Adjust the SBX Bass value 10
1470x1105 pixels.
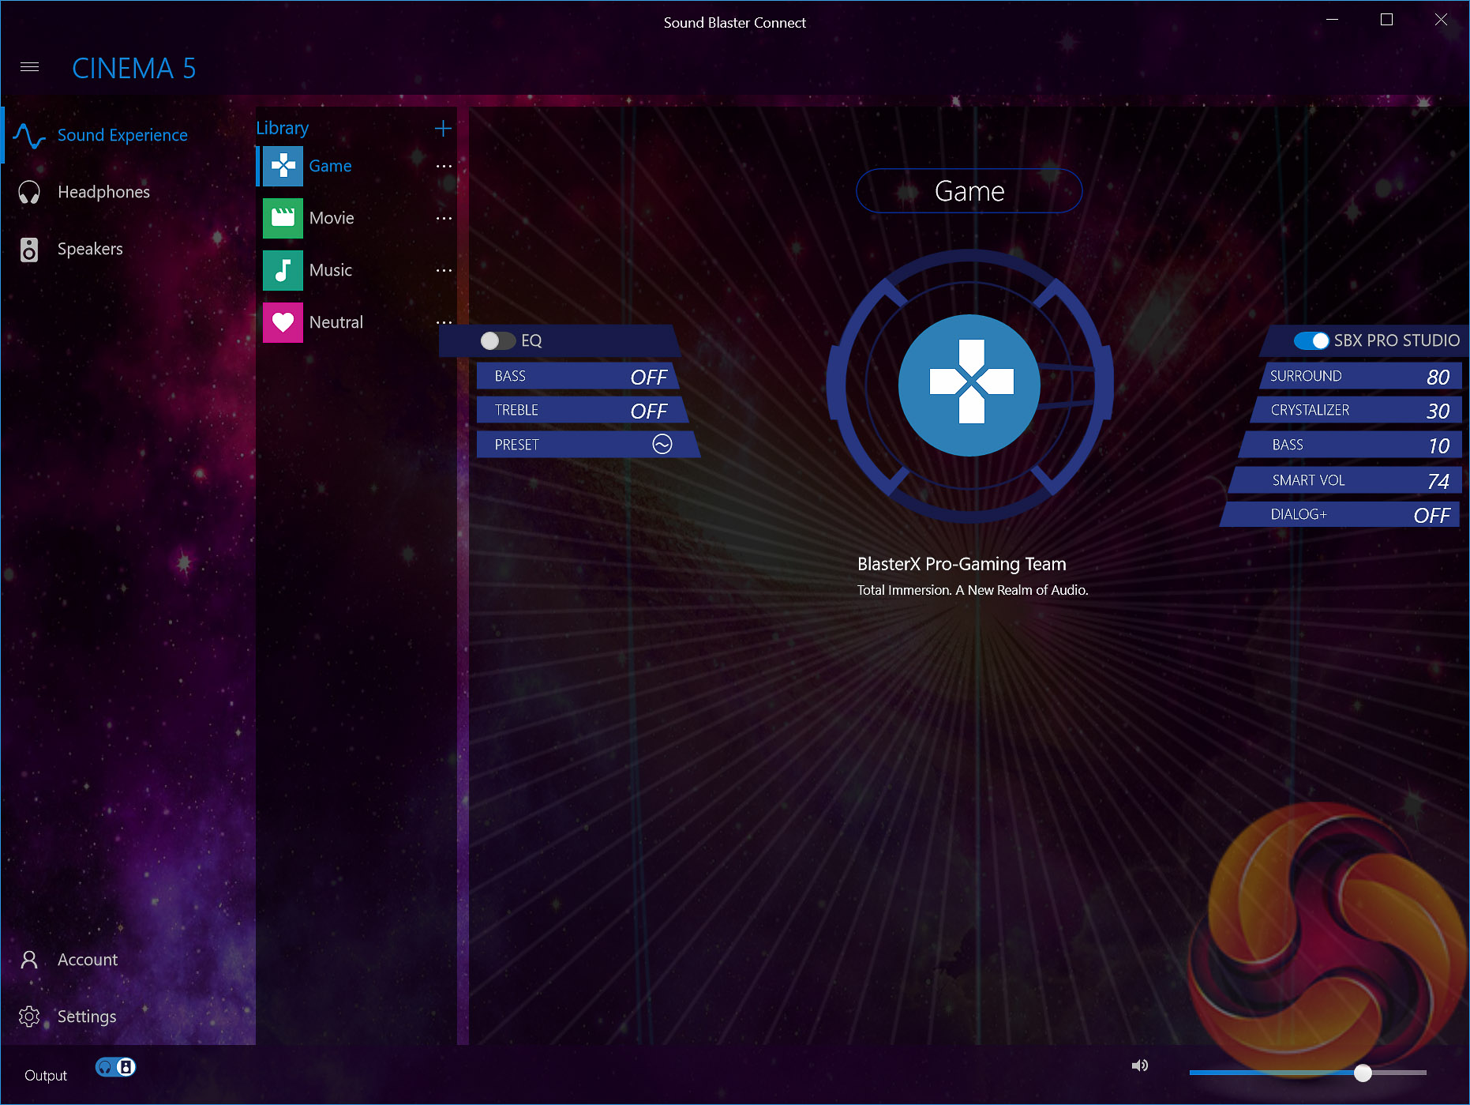pos(1439,445)
